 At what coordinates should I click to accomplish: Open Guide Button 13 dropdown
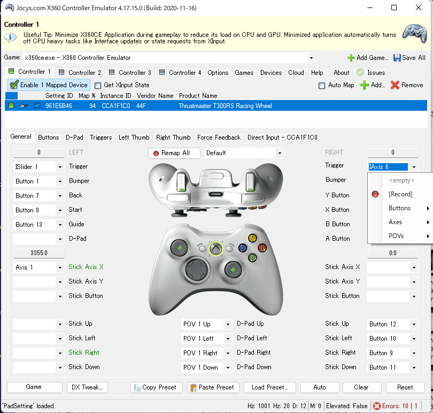(60, 225)
